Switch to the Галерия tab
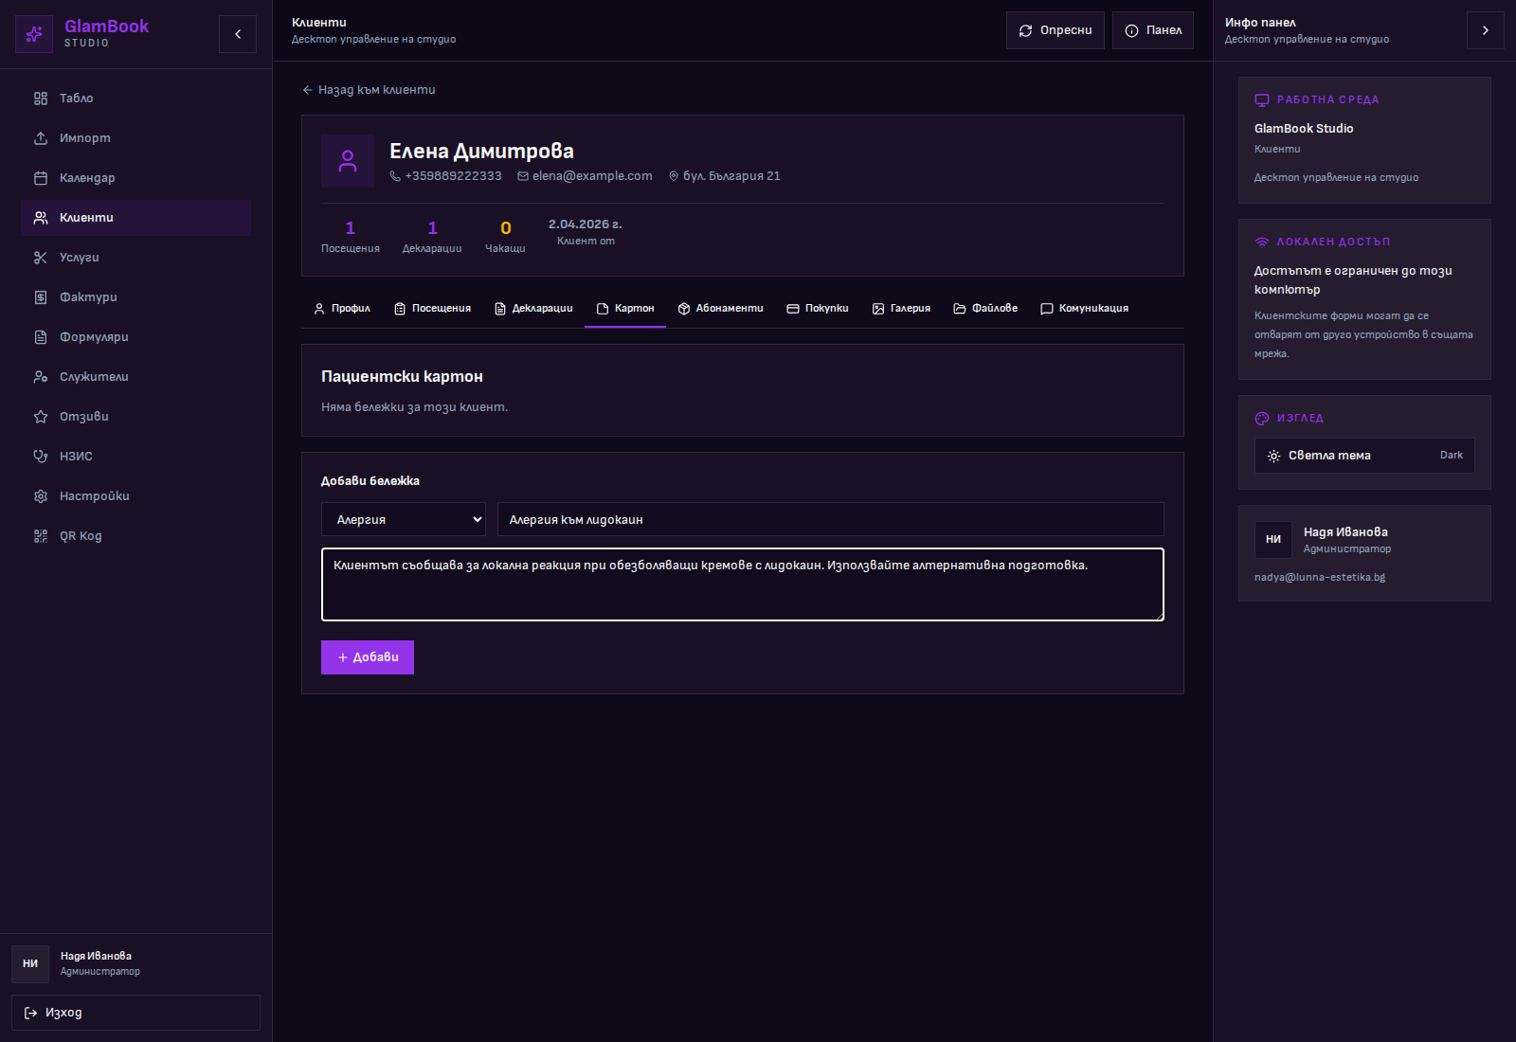This screenshot has width=1516, height=1042. pyautogui.click(x=901, y=309)
